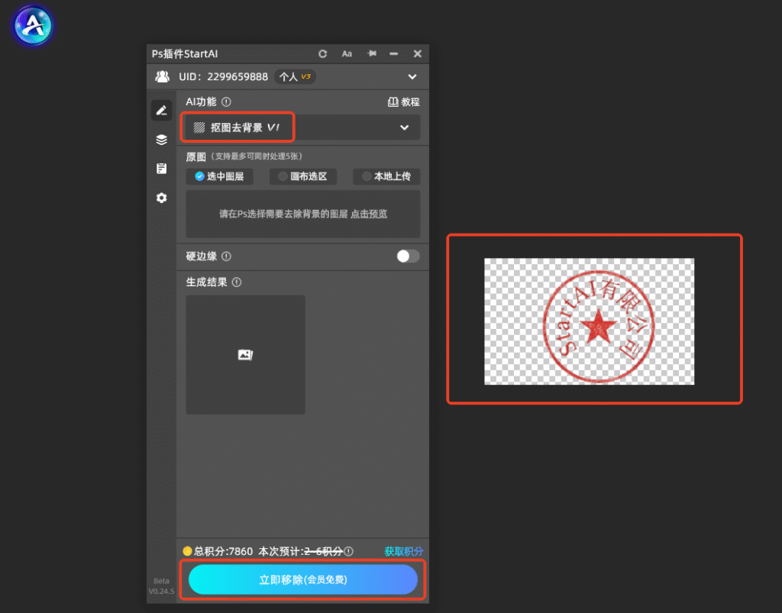Minimize the StartAI plugin panel

click(x=394, y=54)
